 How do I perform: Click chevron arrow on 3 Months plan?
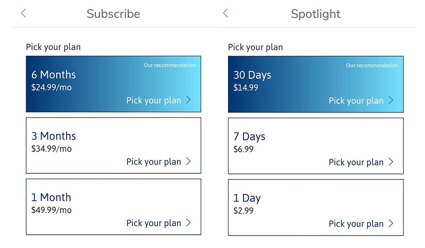pyautogui.click(x=189, y=161)
